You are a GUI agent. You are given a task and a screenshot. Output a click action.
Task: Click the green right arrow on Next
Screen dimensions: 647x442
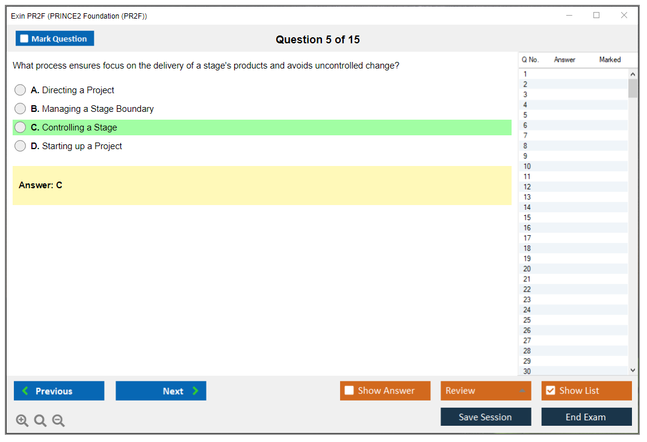[x=196, y=391]
